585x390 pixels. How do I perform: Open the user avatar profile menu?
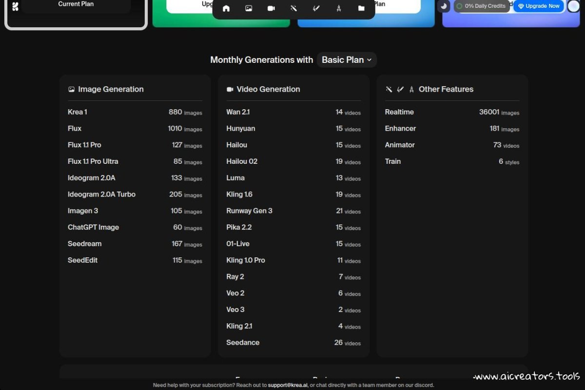pos(574,6)
